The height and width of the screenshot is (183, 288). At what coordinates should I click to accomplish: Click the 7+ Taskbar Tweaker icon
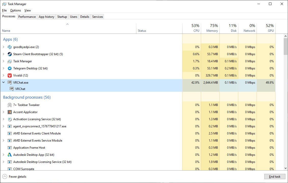9,105
